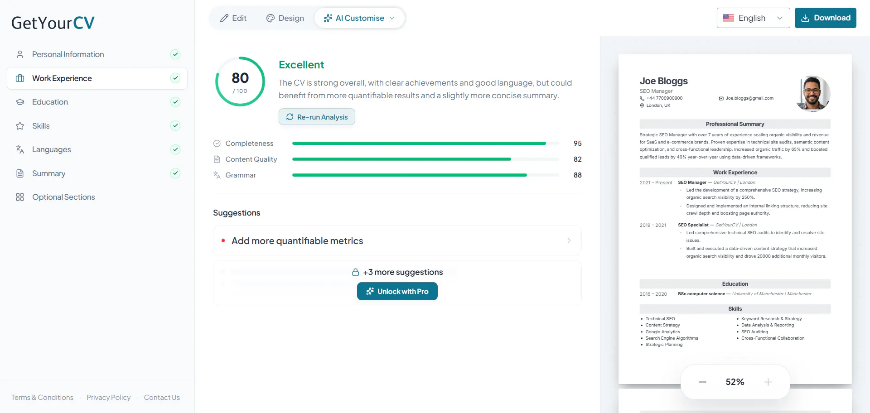
Task: Click the Completeness progress bar
Action: [x=425, y=144]
